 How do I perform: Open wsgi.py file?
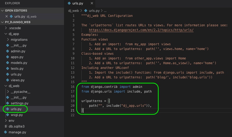(x=17, y=115)
